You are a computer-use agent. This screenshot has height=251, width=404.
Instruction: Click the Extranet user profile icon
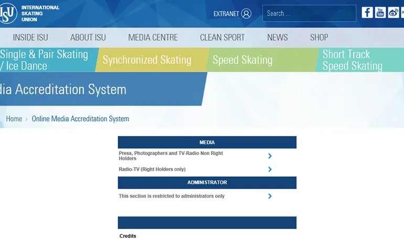tap(246, 14)
